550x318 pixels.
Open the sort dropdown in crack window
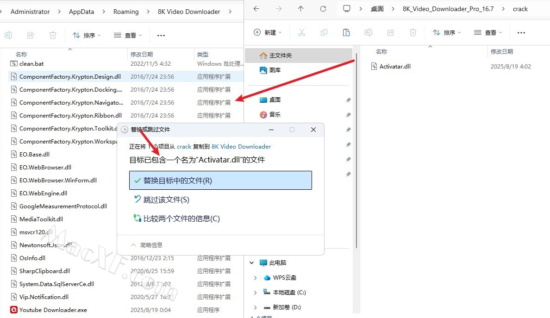pyautogui.click(x=446, y=32)
